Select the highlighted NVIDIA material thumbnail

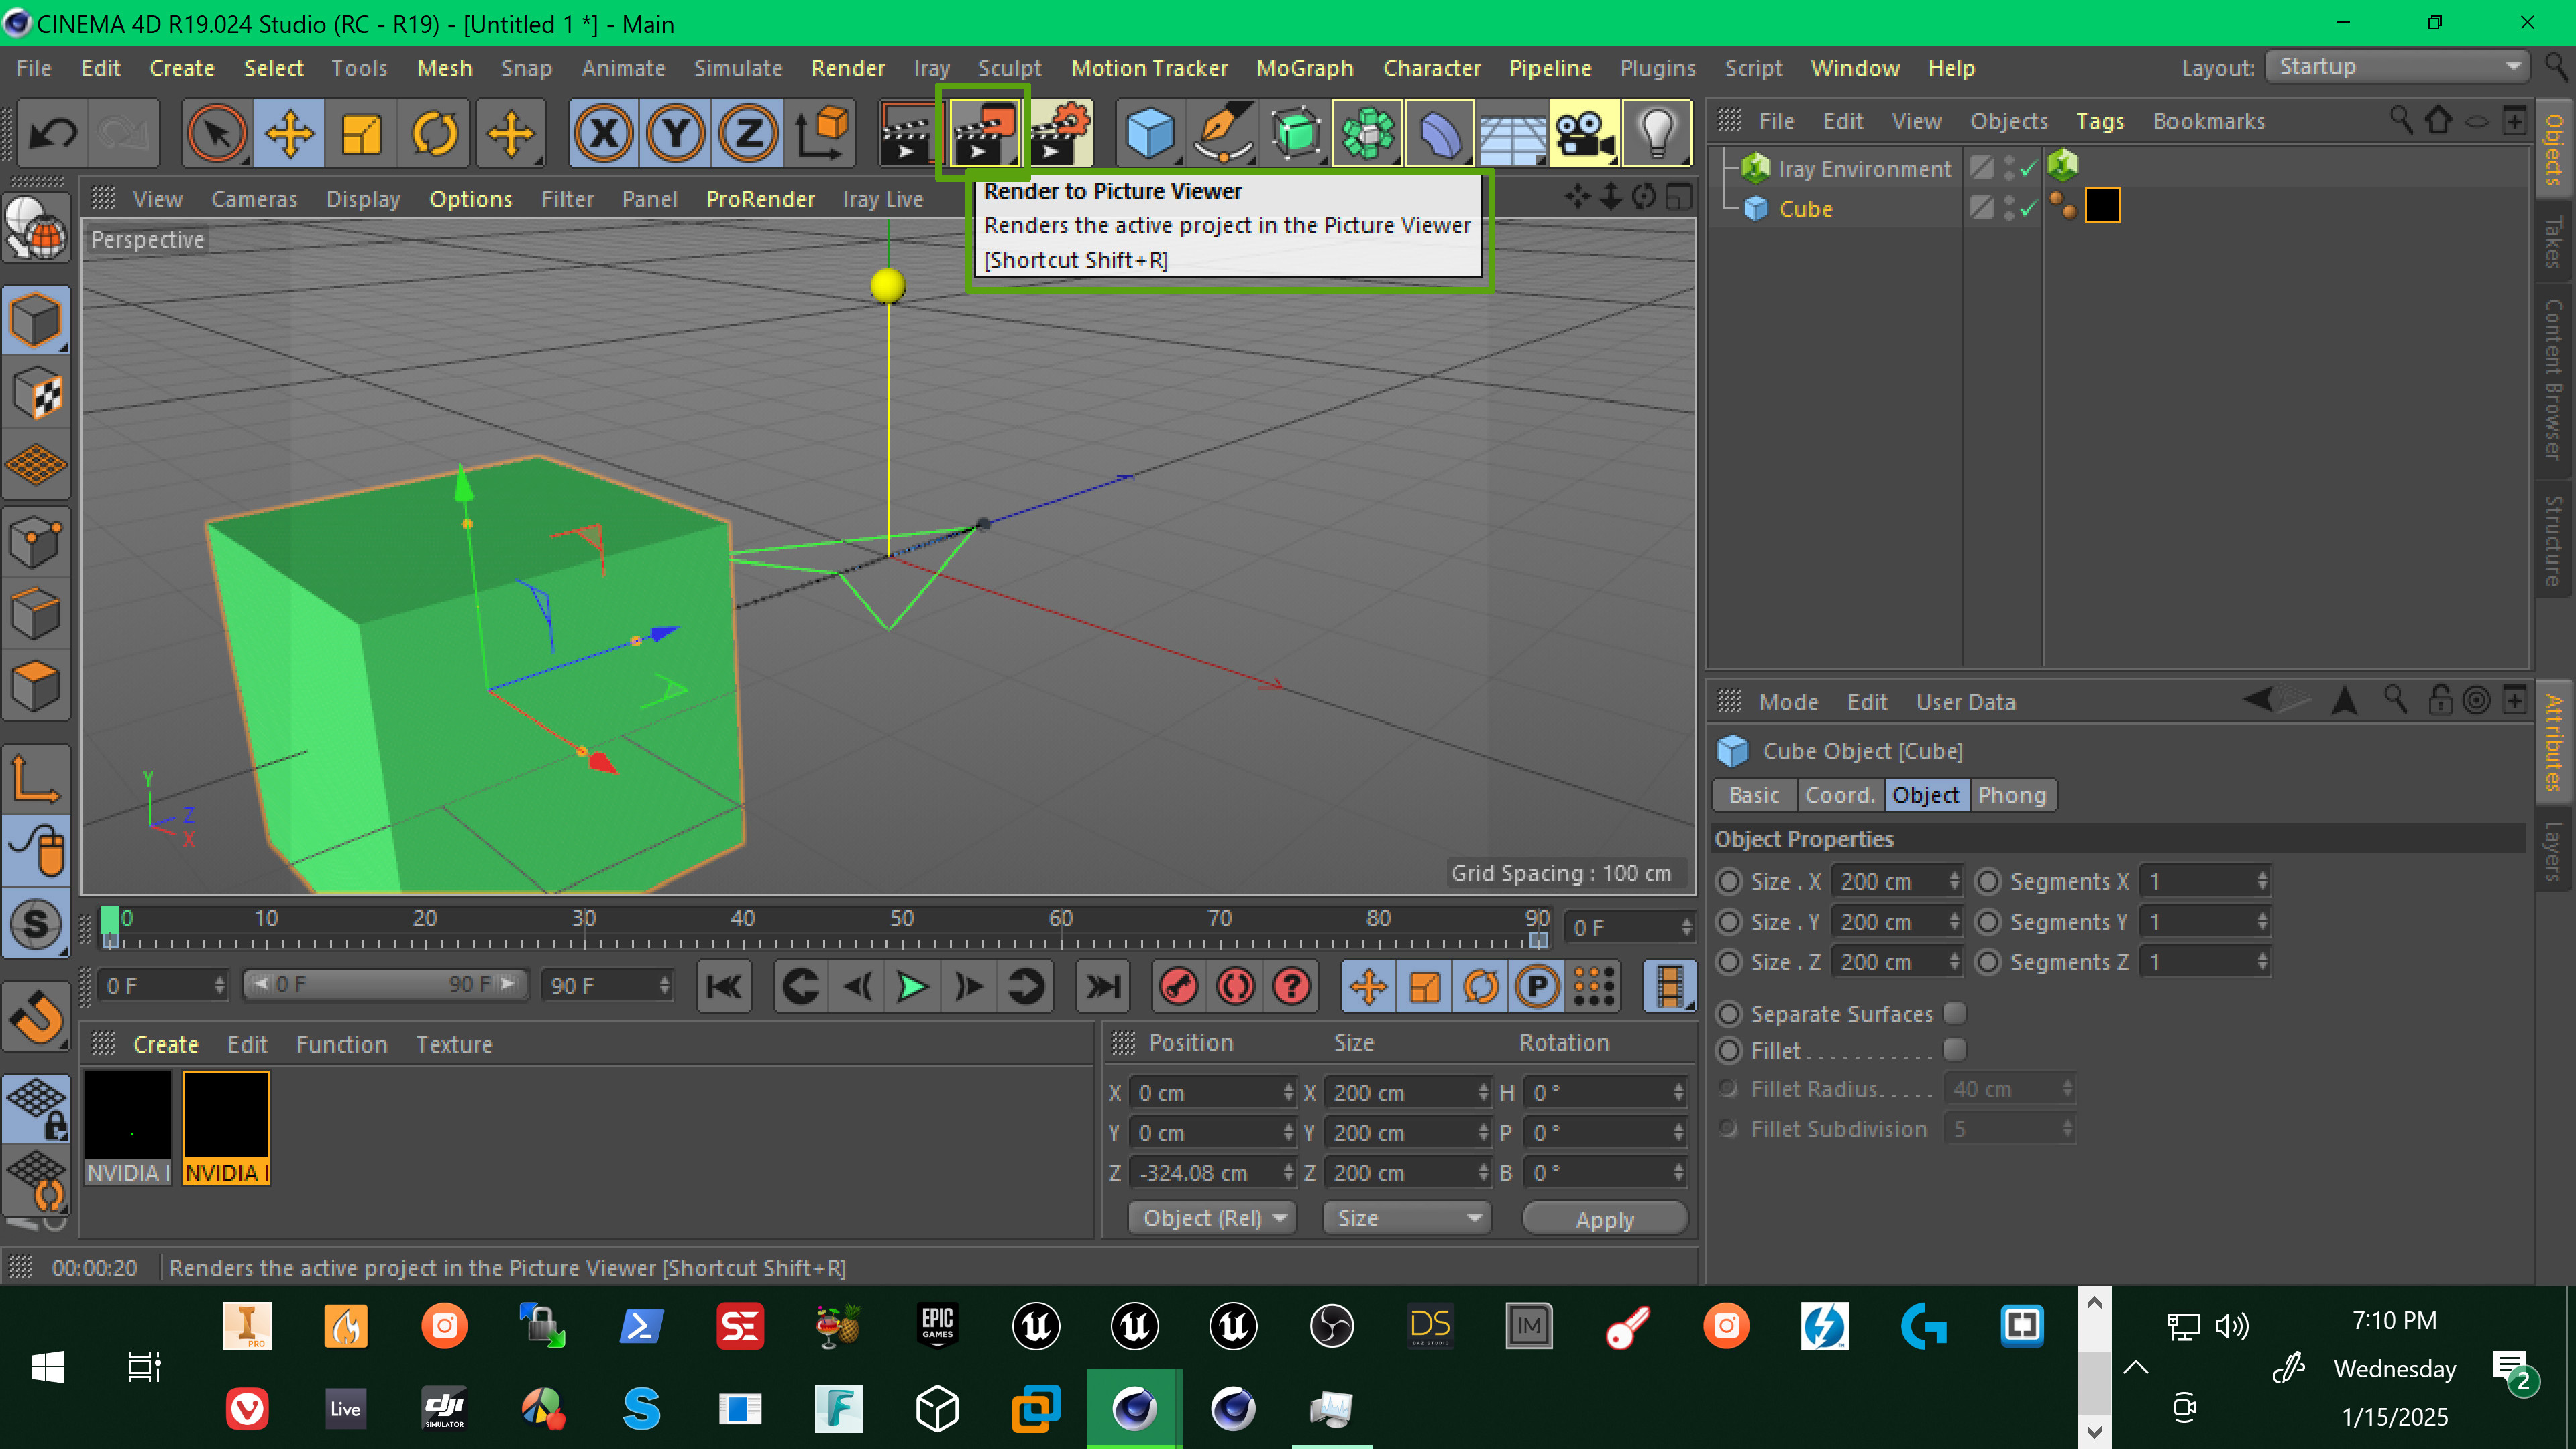pos(226,1128)
